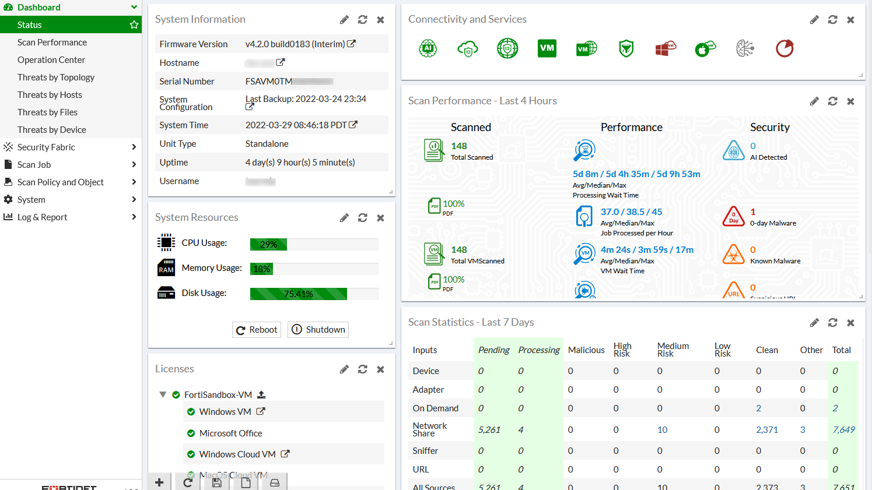Click the Disk Usage progress bar
The height and width of the screenshot is (490, 872).
pos(314,294)
